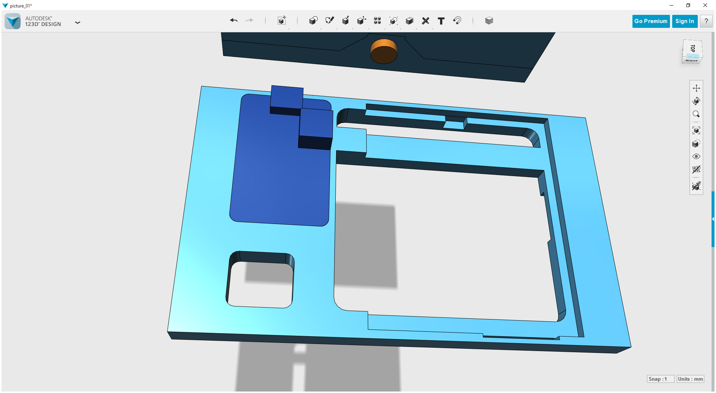
Task: Click the Go Premium button
Action: click(651, 21)
